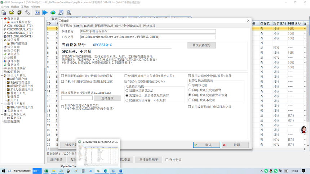Image resolution: width=310 pixels, height=174 pixels.
Task: Enable 启用发短信和打电话日志记录 checkbox
Action: coord(189,107)
